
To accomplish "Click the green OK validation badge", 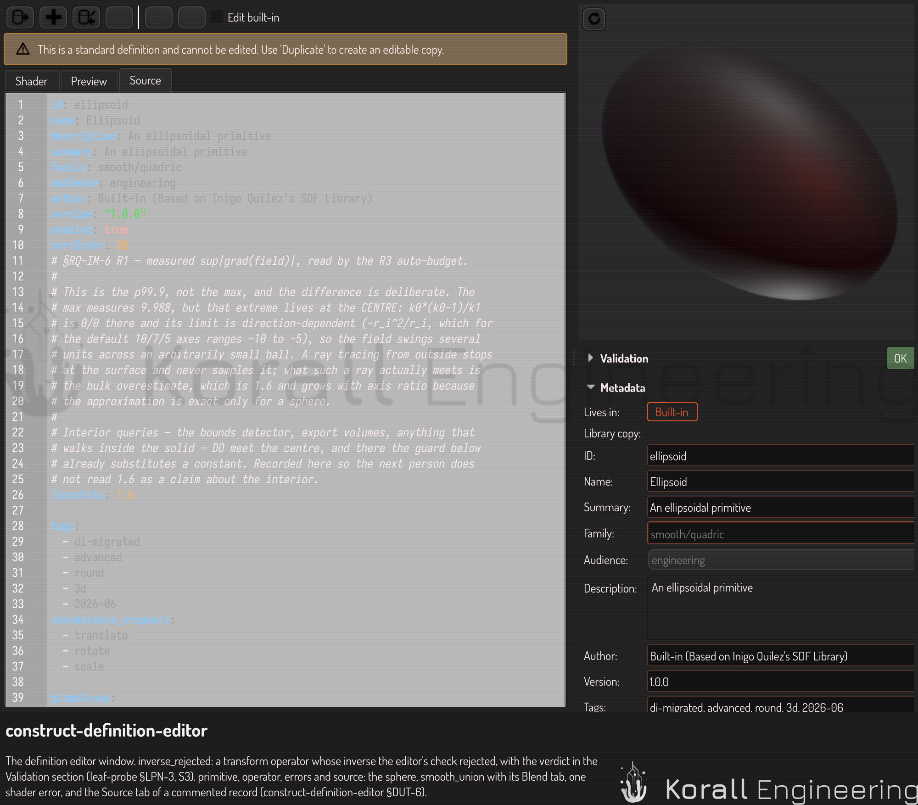I will 900,358.
